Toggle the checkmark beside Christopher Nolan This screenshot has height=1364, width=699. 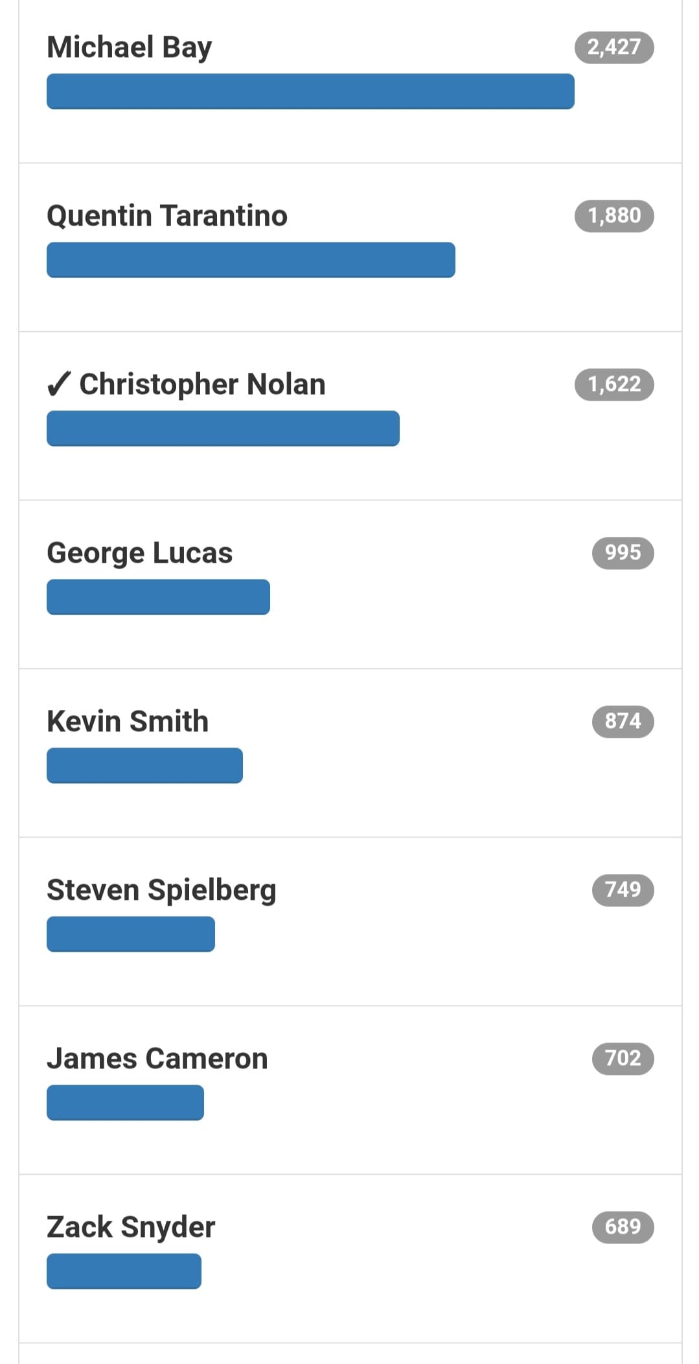coord(58,384)
